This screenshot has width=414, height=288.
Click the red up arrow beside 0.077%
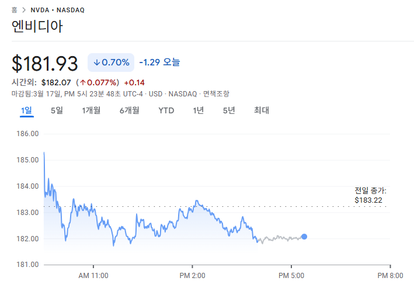83,82
